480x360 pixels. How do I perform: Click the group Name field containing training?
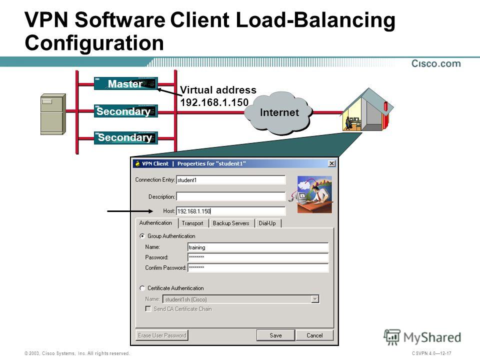pyautogui.click(x=258, y=247)
